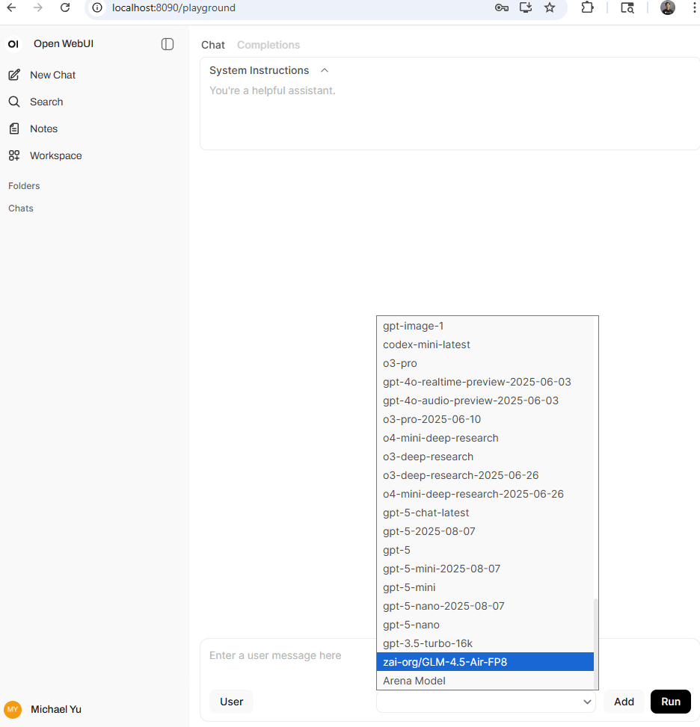Screen dimensions: 700x727
Task: Click the model list scrollbar thumb
Action: click(x=595, y=643)
